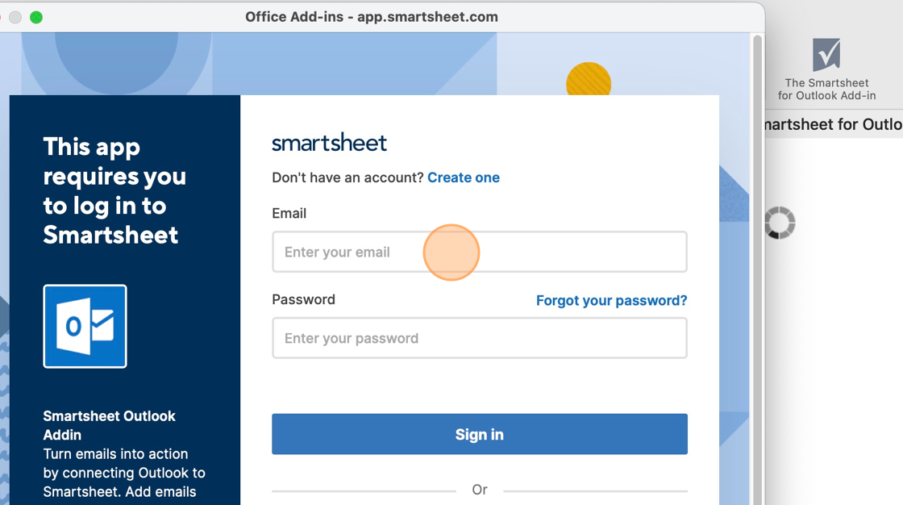Click the Outlook logo icon
The width and height of the screenshot is (903, 505).
click(85, 326)
